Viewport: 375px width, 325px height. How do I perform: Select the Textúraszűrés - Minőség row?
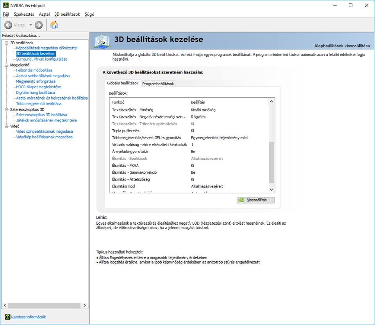pyautogui.click(x=189, y=110)
